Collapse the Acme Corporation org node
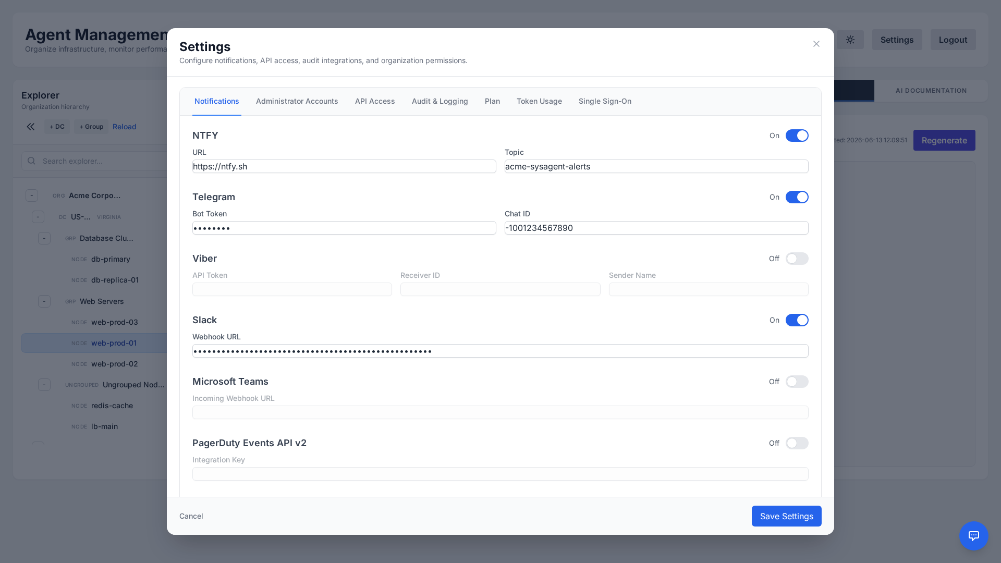The image size is (1001, 563). (32, 195)
